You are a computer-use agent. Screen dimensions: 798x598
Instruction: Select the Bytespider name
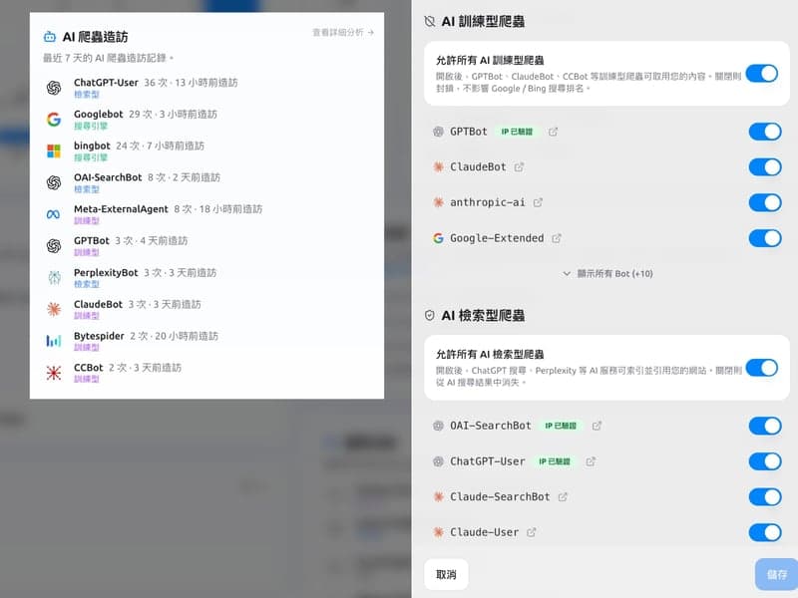pyautogui.click(x=99, y=336)
